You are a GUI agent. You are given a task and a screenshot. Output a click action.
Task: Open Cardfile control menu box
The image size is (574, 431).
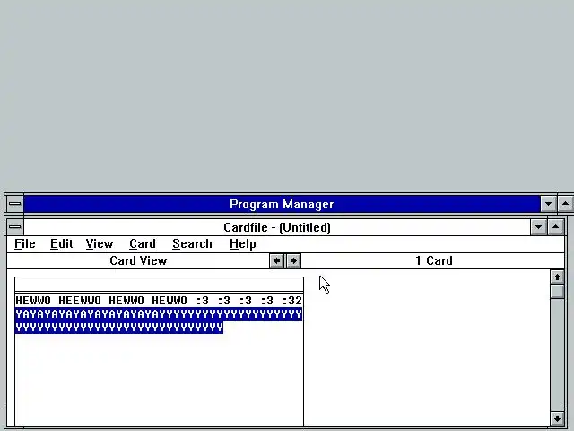(x=14, y=227)
